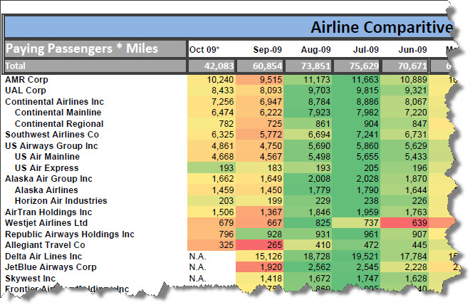
Task: Click Allegiant Jul-09 value 472
Action: [x=356, y=245]
